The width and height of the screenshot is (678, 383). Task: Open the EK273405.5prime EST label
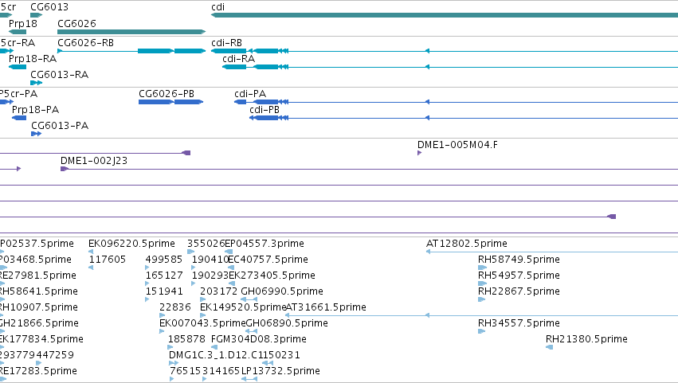272,276
